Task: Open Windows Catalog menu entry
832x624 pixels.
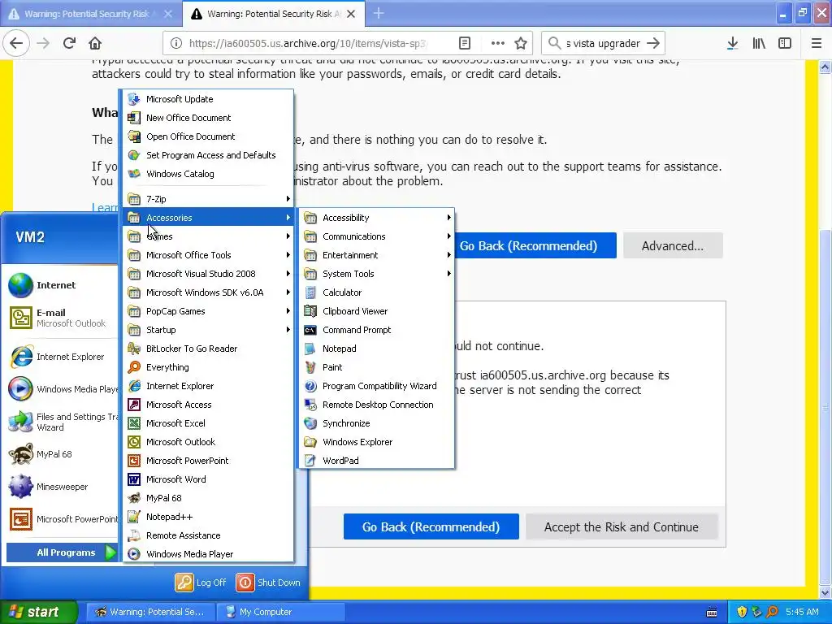Action: click(209, 174)
